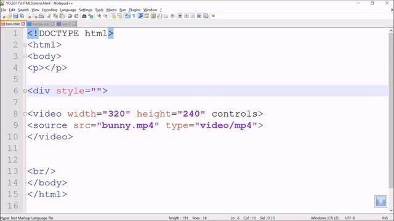Click the Zoom In magnifier icon
This screenshot has width=394, height=221.
click(99, 16)
